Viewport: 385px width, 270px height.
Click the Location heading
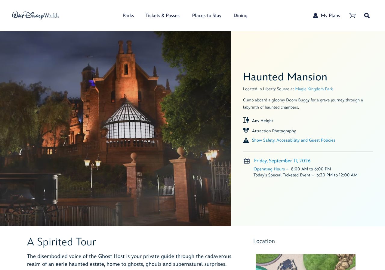264,241
